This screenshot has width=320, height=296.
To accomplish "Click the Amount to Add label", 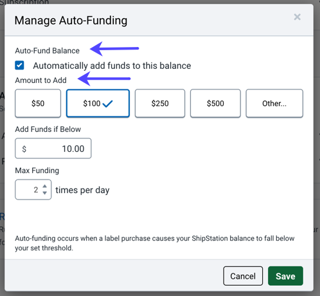I will tap(40, 80).
